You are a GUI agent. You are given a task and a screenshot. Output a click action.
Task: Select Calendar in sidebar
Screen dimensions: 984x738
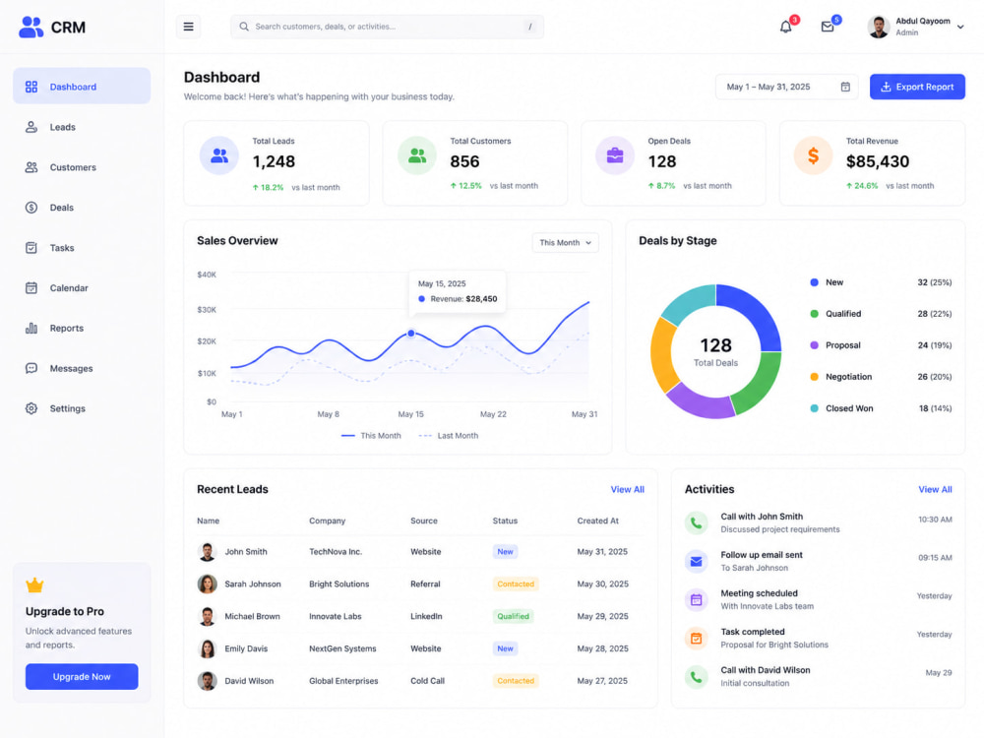coord(82,287)
